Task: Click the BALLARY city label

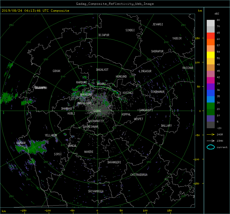Action: click(x=166, y=126)
